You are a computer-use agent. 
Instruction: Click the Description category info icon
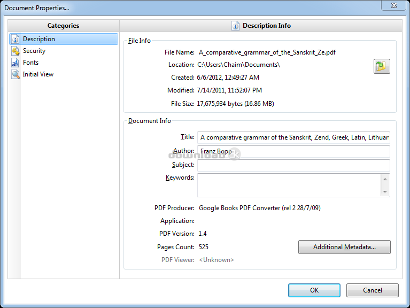(15, 39)
